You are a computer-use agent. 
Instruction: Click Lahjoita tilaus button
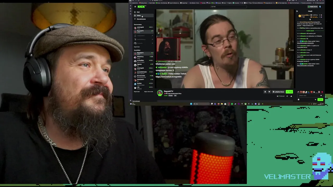(x=278, y=92)
